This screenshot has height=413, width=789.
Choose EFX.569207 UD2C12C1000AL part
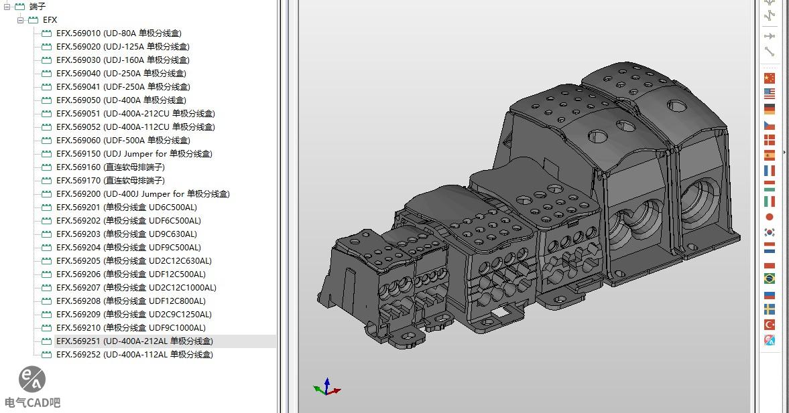tap(136, 288)
